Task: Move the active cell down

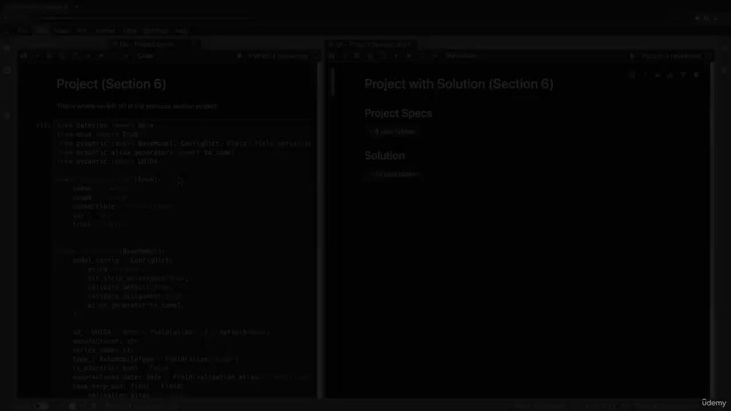Action: click(657, 75)
